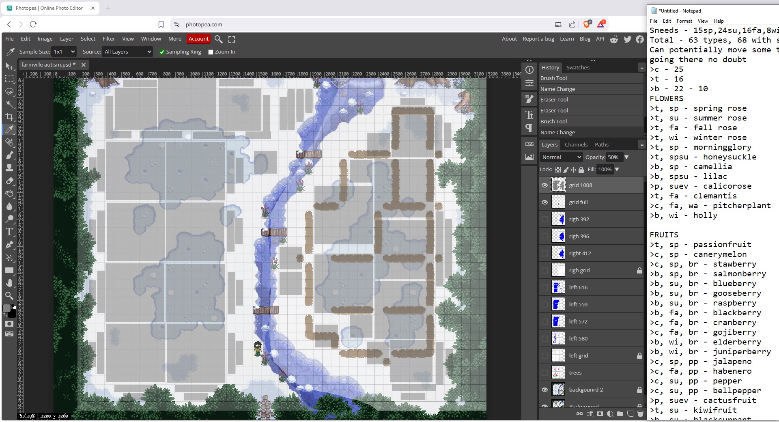Open the Layers panel options menu
The height and width of the screenshot is (422, 779).
pyautogui.click(x=641, y=144)
